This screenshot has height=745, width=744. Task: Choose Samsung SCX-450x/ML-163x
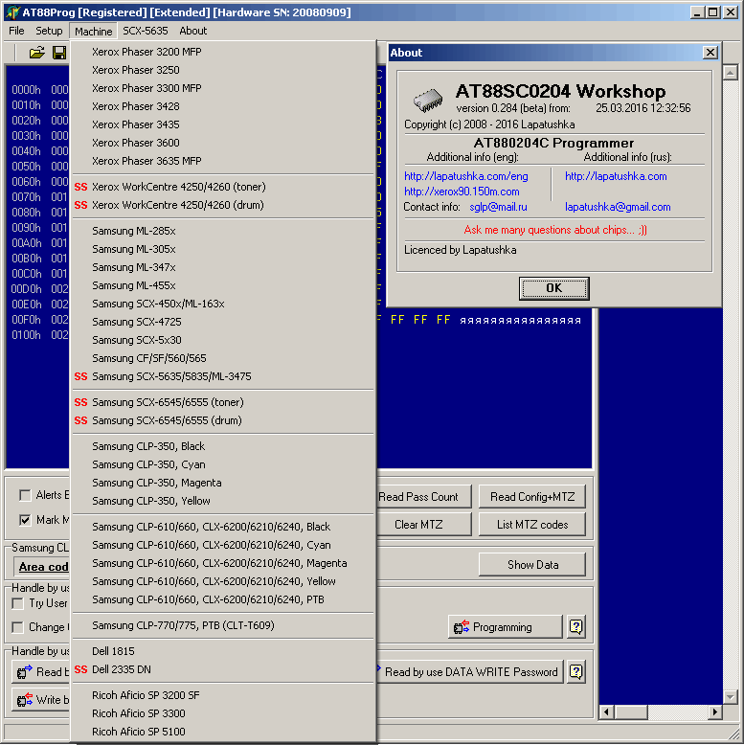point(223,304)
